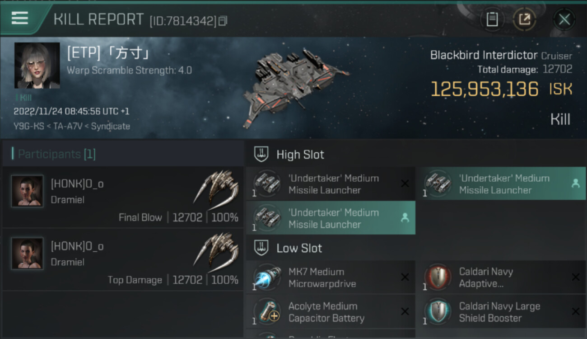This screenshot has height=339, width=587.
Task: Open the Final Blow pilot portrait
Action: (28, 191)
